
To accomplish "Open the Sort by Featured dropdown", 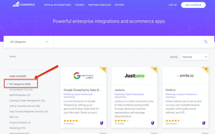I will coord(194,57).
